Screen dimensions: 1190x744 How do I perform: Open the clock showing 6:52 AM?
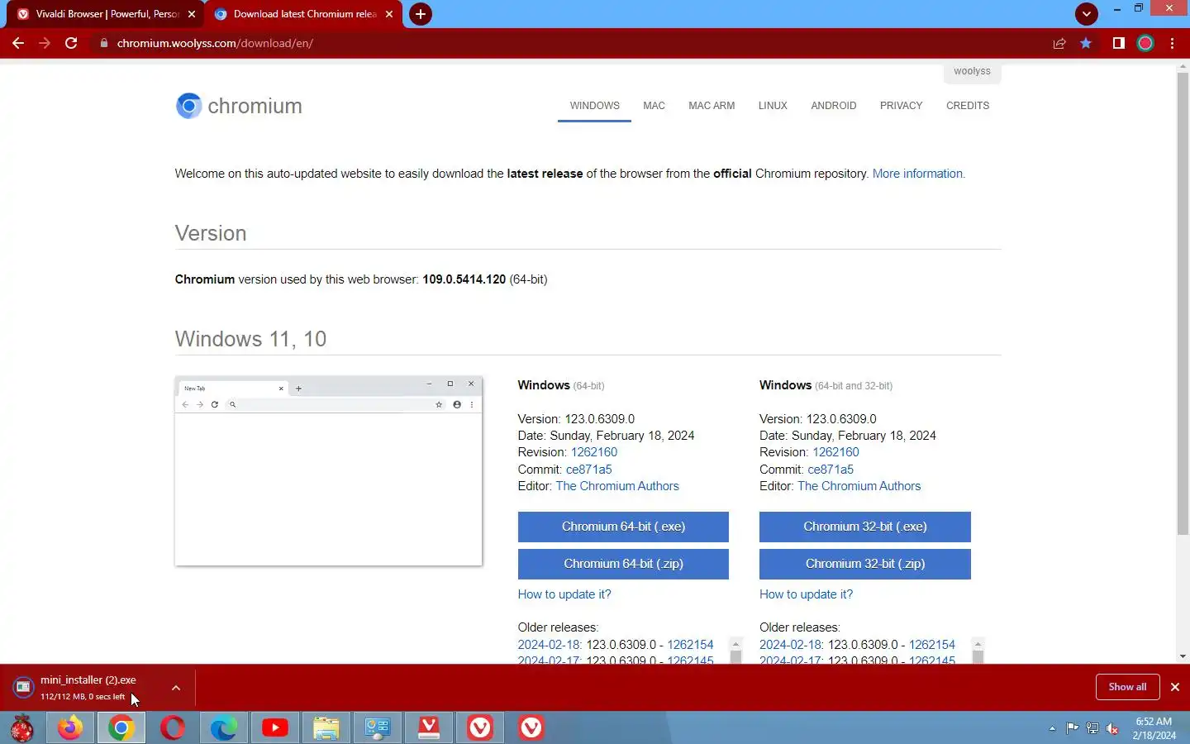click(1154, 728)
